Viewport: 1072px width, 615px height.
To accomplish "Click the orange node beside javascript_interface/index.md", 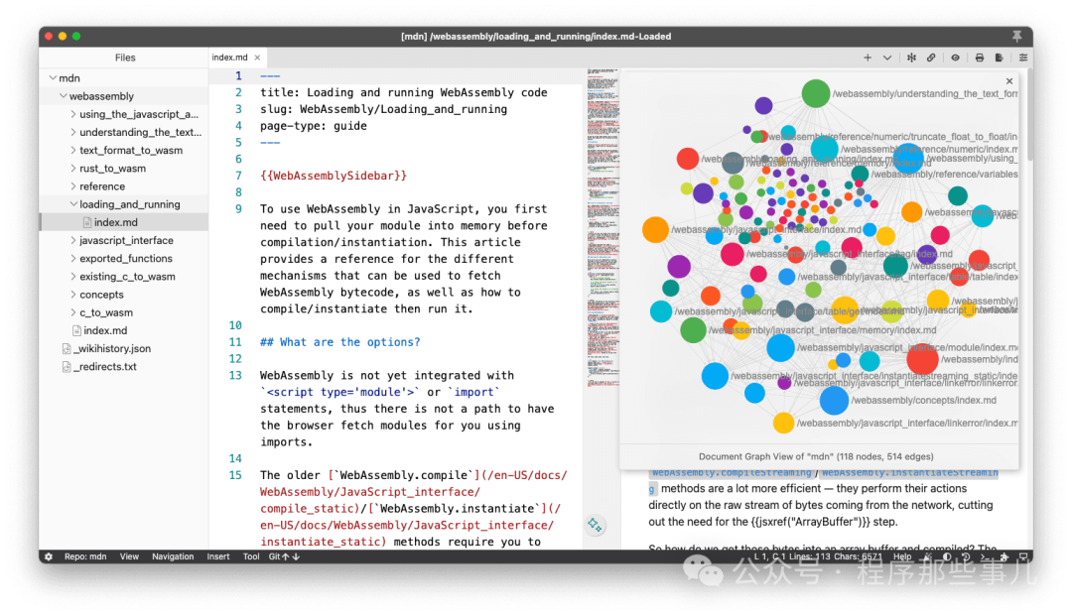I will (x=655, y=229).
